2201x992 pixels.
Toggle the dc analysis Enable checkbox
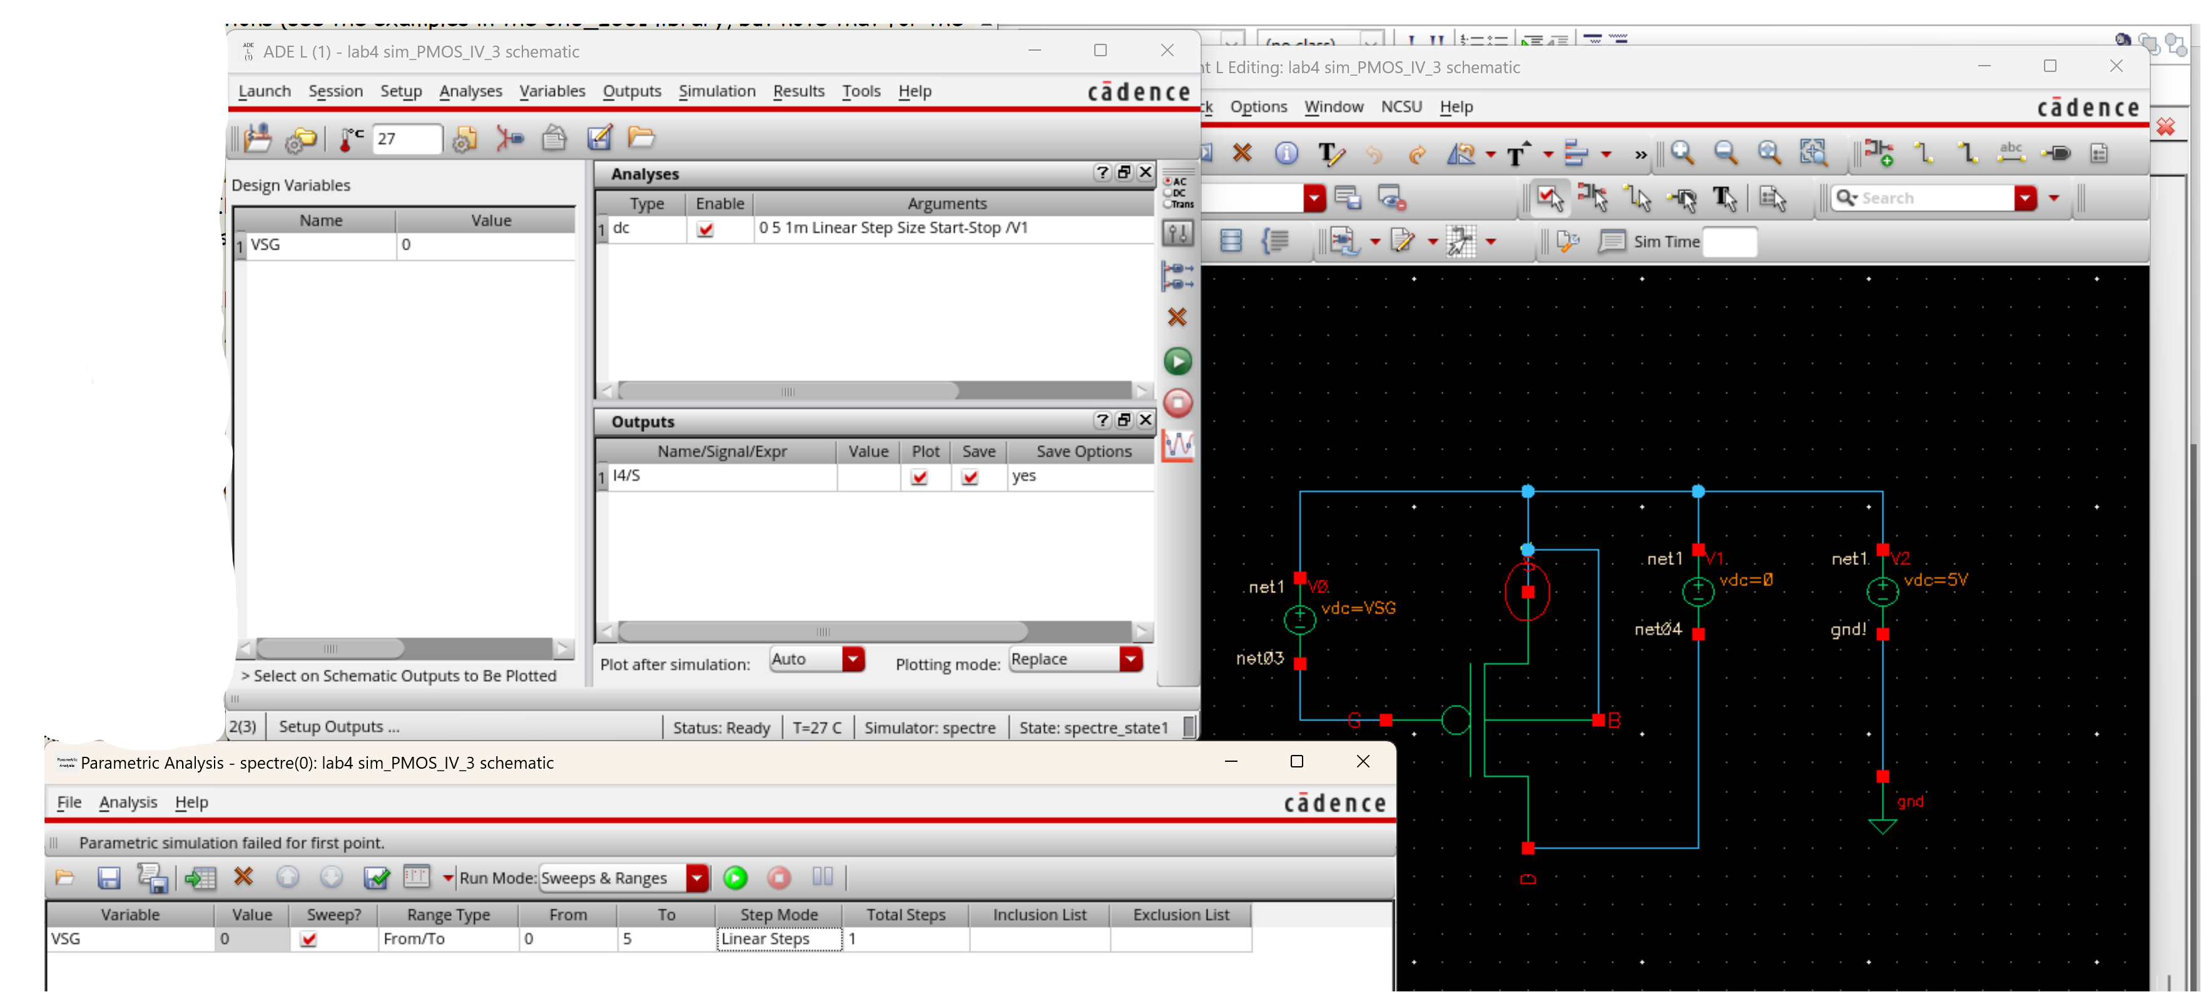[x=705, y=229]
